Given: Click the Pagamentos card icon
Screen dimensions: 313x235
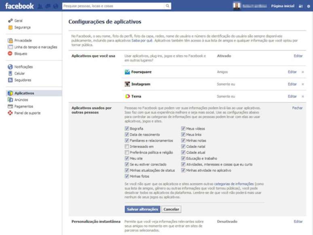Looking at the screenshot, I should point(10,107).
